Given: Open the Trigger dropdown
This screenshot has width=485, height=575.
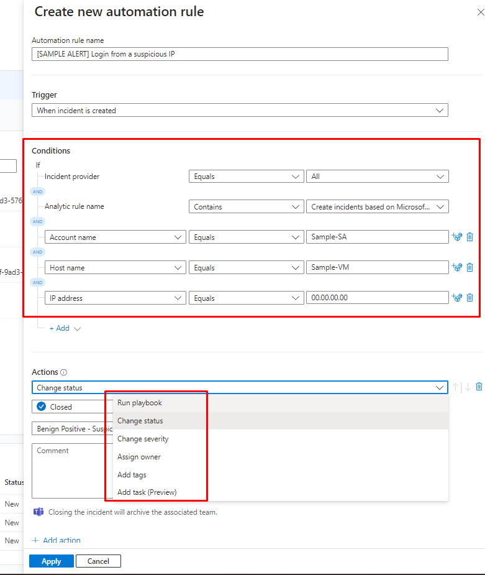Looking at the screenshot, I should tap(240, 110).
